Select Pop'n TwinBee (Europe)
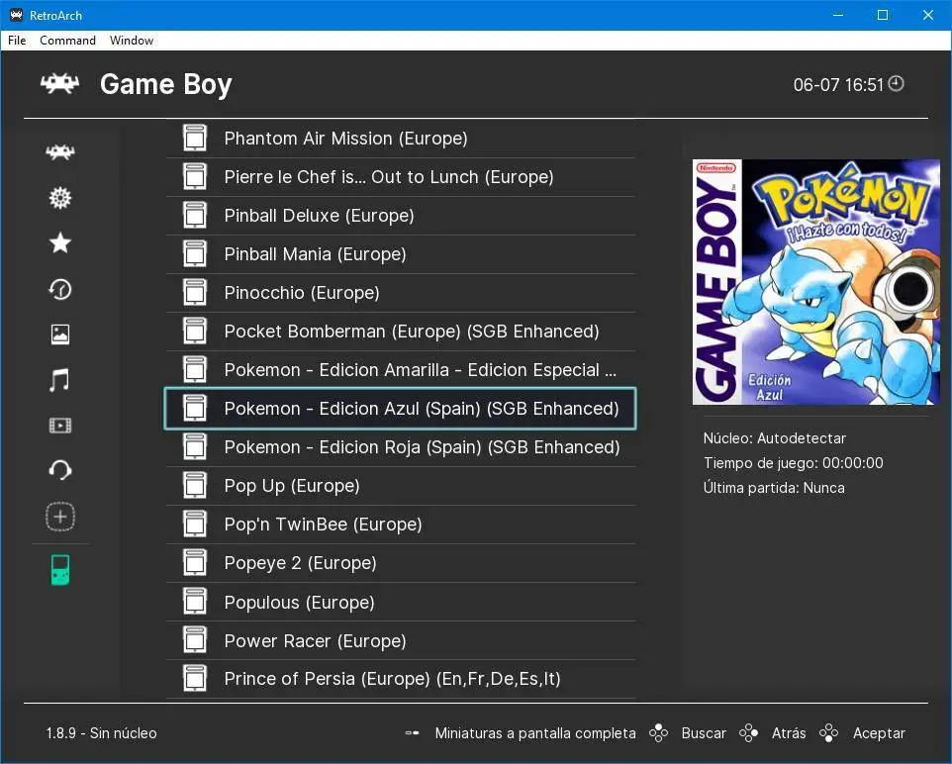Image resolution: width=952 pixels, height=764 pixels. click(401, 525)
